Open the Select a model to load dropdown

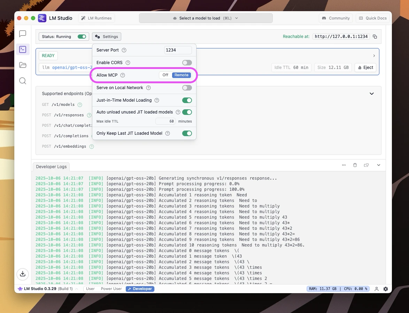pos(206,18)
